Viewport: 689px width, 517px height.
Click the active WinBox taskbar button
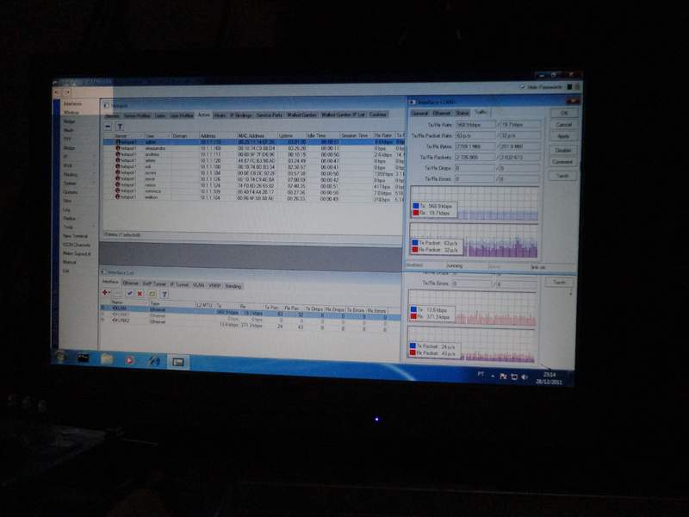[178, 362]
